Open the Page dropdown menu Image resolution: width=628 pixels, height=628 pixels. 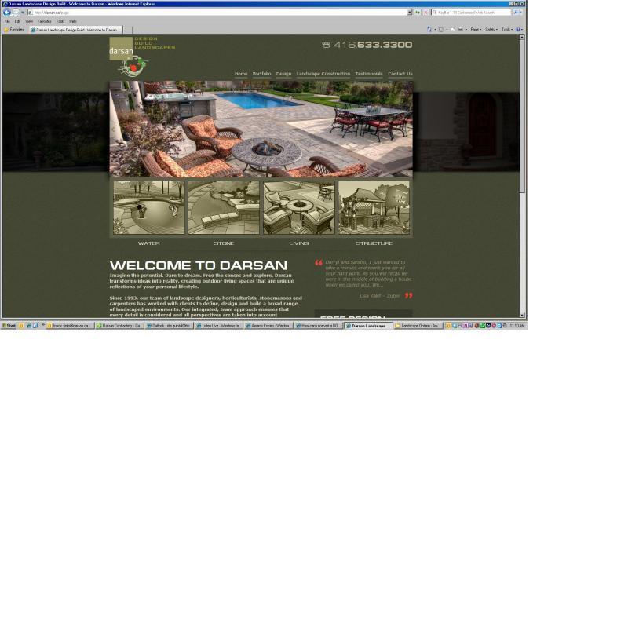476,30
